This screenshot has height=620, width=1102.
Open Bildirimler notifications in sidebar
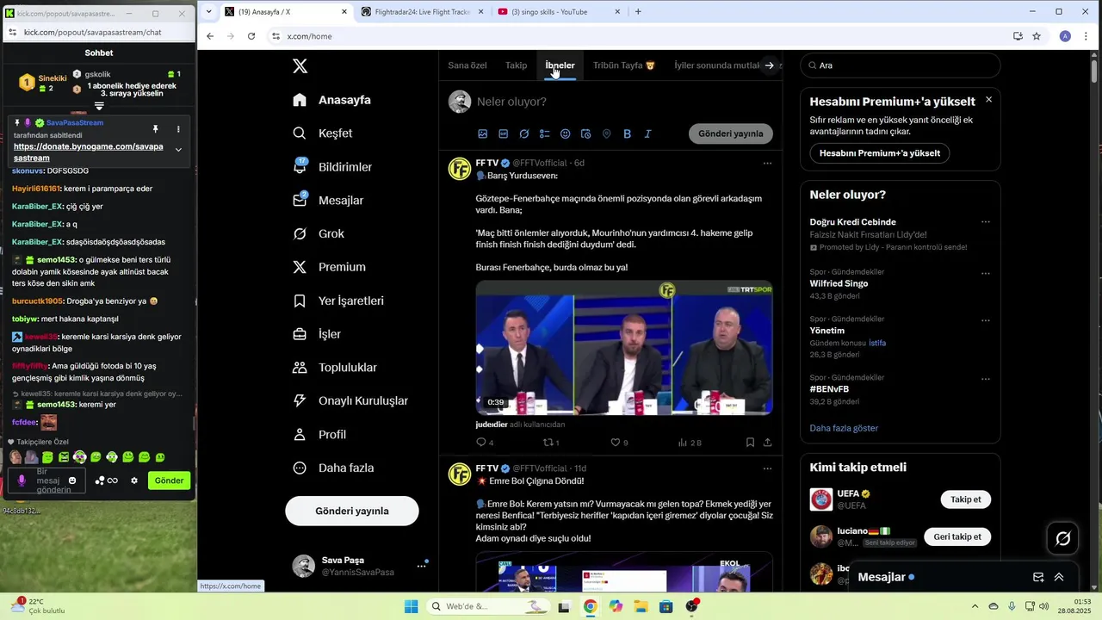coord(332,167)
